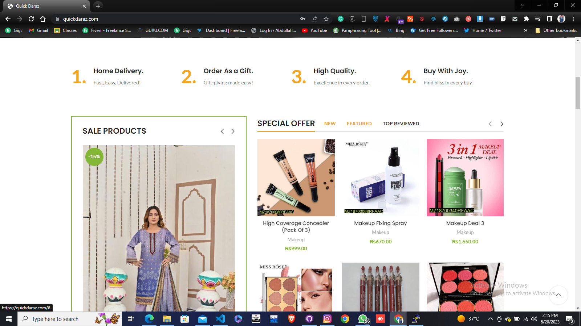
Task: Click the Makeup category under Makeup Deal 3
Action: click(465, 232)
